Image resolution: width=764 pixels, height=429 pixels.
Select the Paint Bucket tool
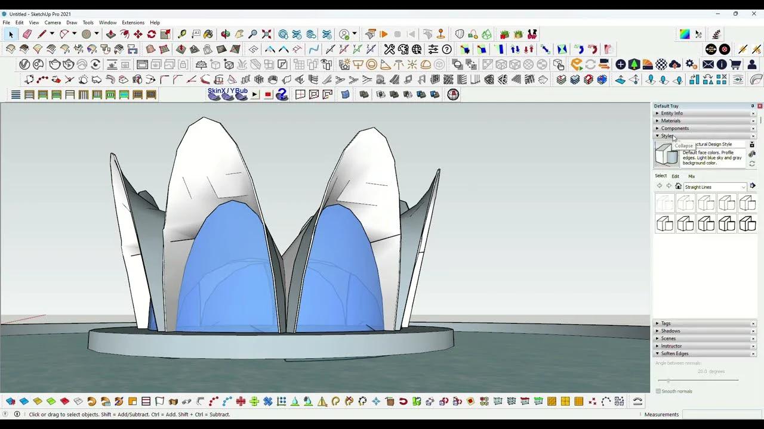pos(209,34)
